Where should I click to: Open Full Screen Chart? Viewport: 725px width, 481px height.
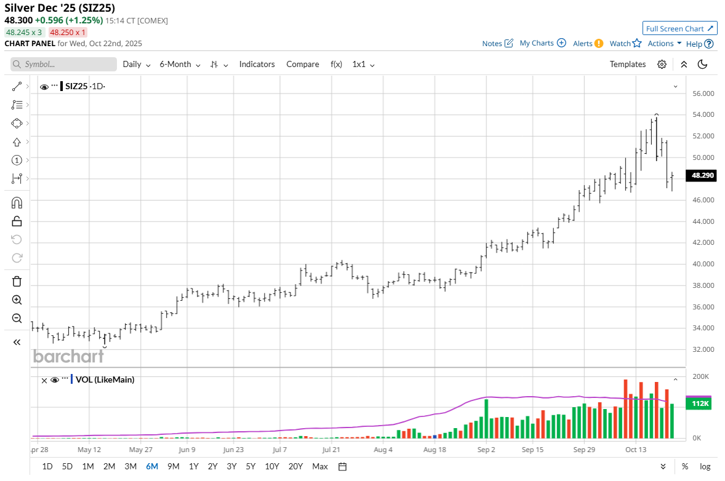click(679, 28)
